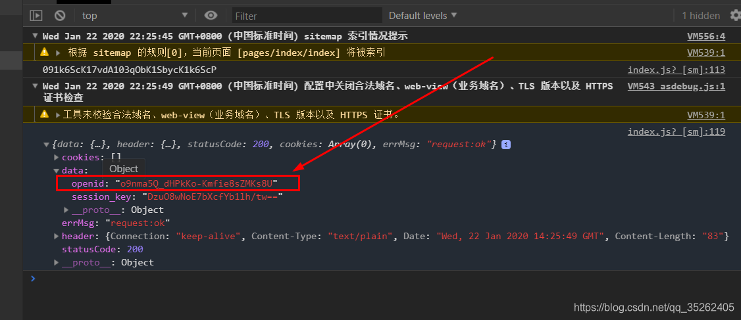
Task: Select the errMsg "request:ok" property
Action: tap(116, 223)
